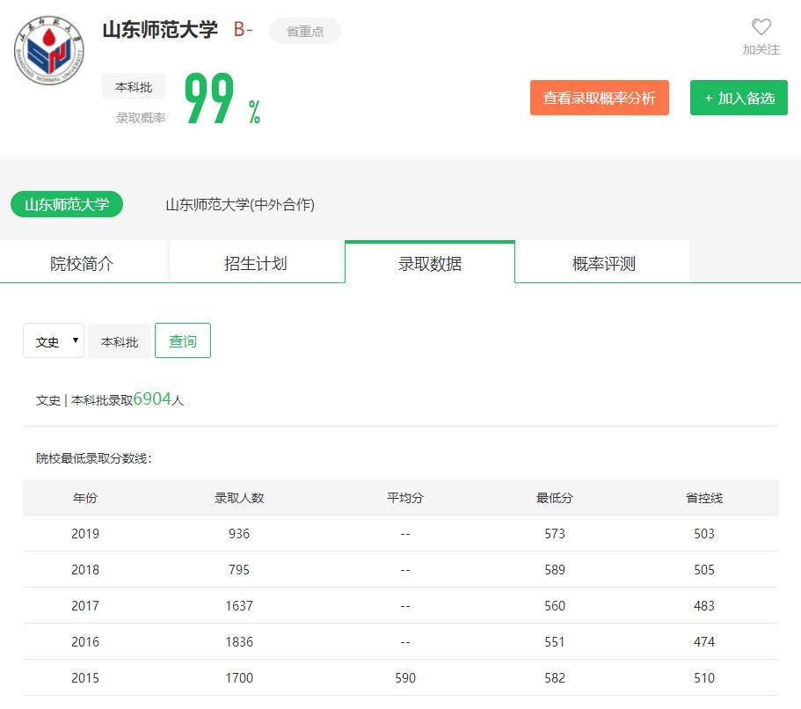The width and height of the screenshot is (801, 709).
Task: Click average score 590
Action: (x=405, y=678)
